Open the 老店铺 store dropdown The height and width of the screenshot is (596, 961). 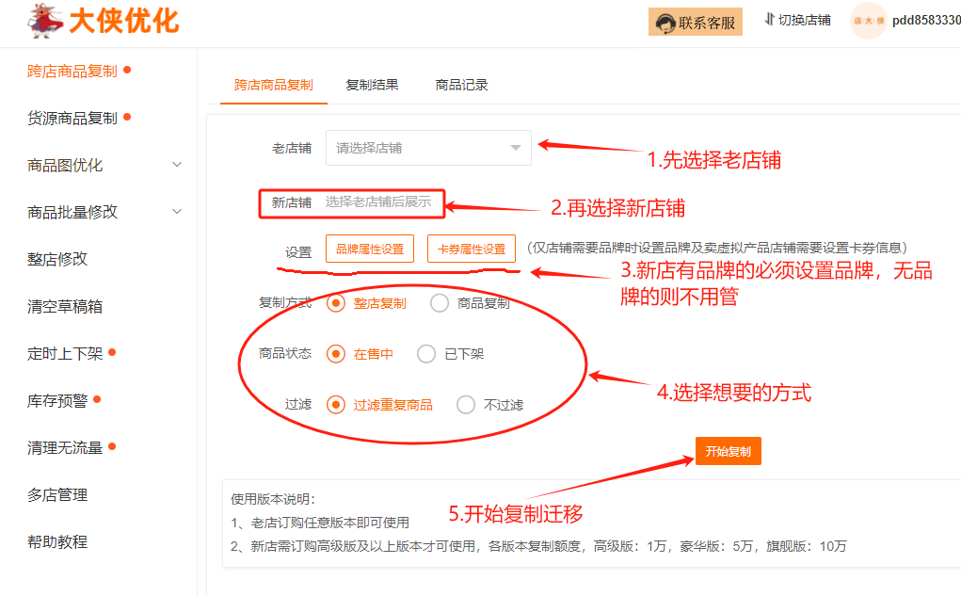pos(428,148)
